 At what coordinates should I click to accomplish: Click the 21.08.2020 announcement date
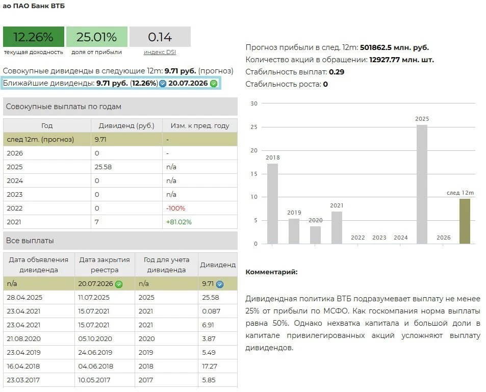pyautogui.click(x=24, y=338)
